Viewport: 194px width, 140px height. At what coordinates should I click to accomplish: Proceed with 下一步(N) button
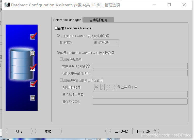click(x=145, y=131)
